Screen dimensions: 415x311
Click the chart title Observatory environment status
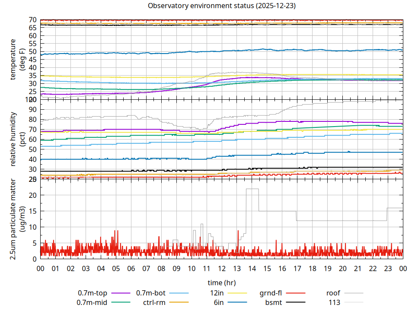click(x=222, y=6)
